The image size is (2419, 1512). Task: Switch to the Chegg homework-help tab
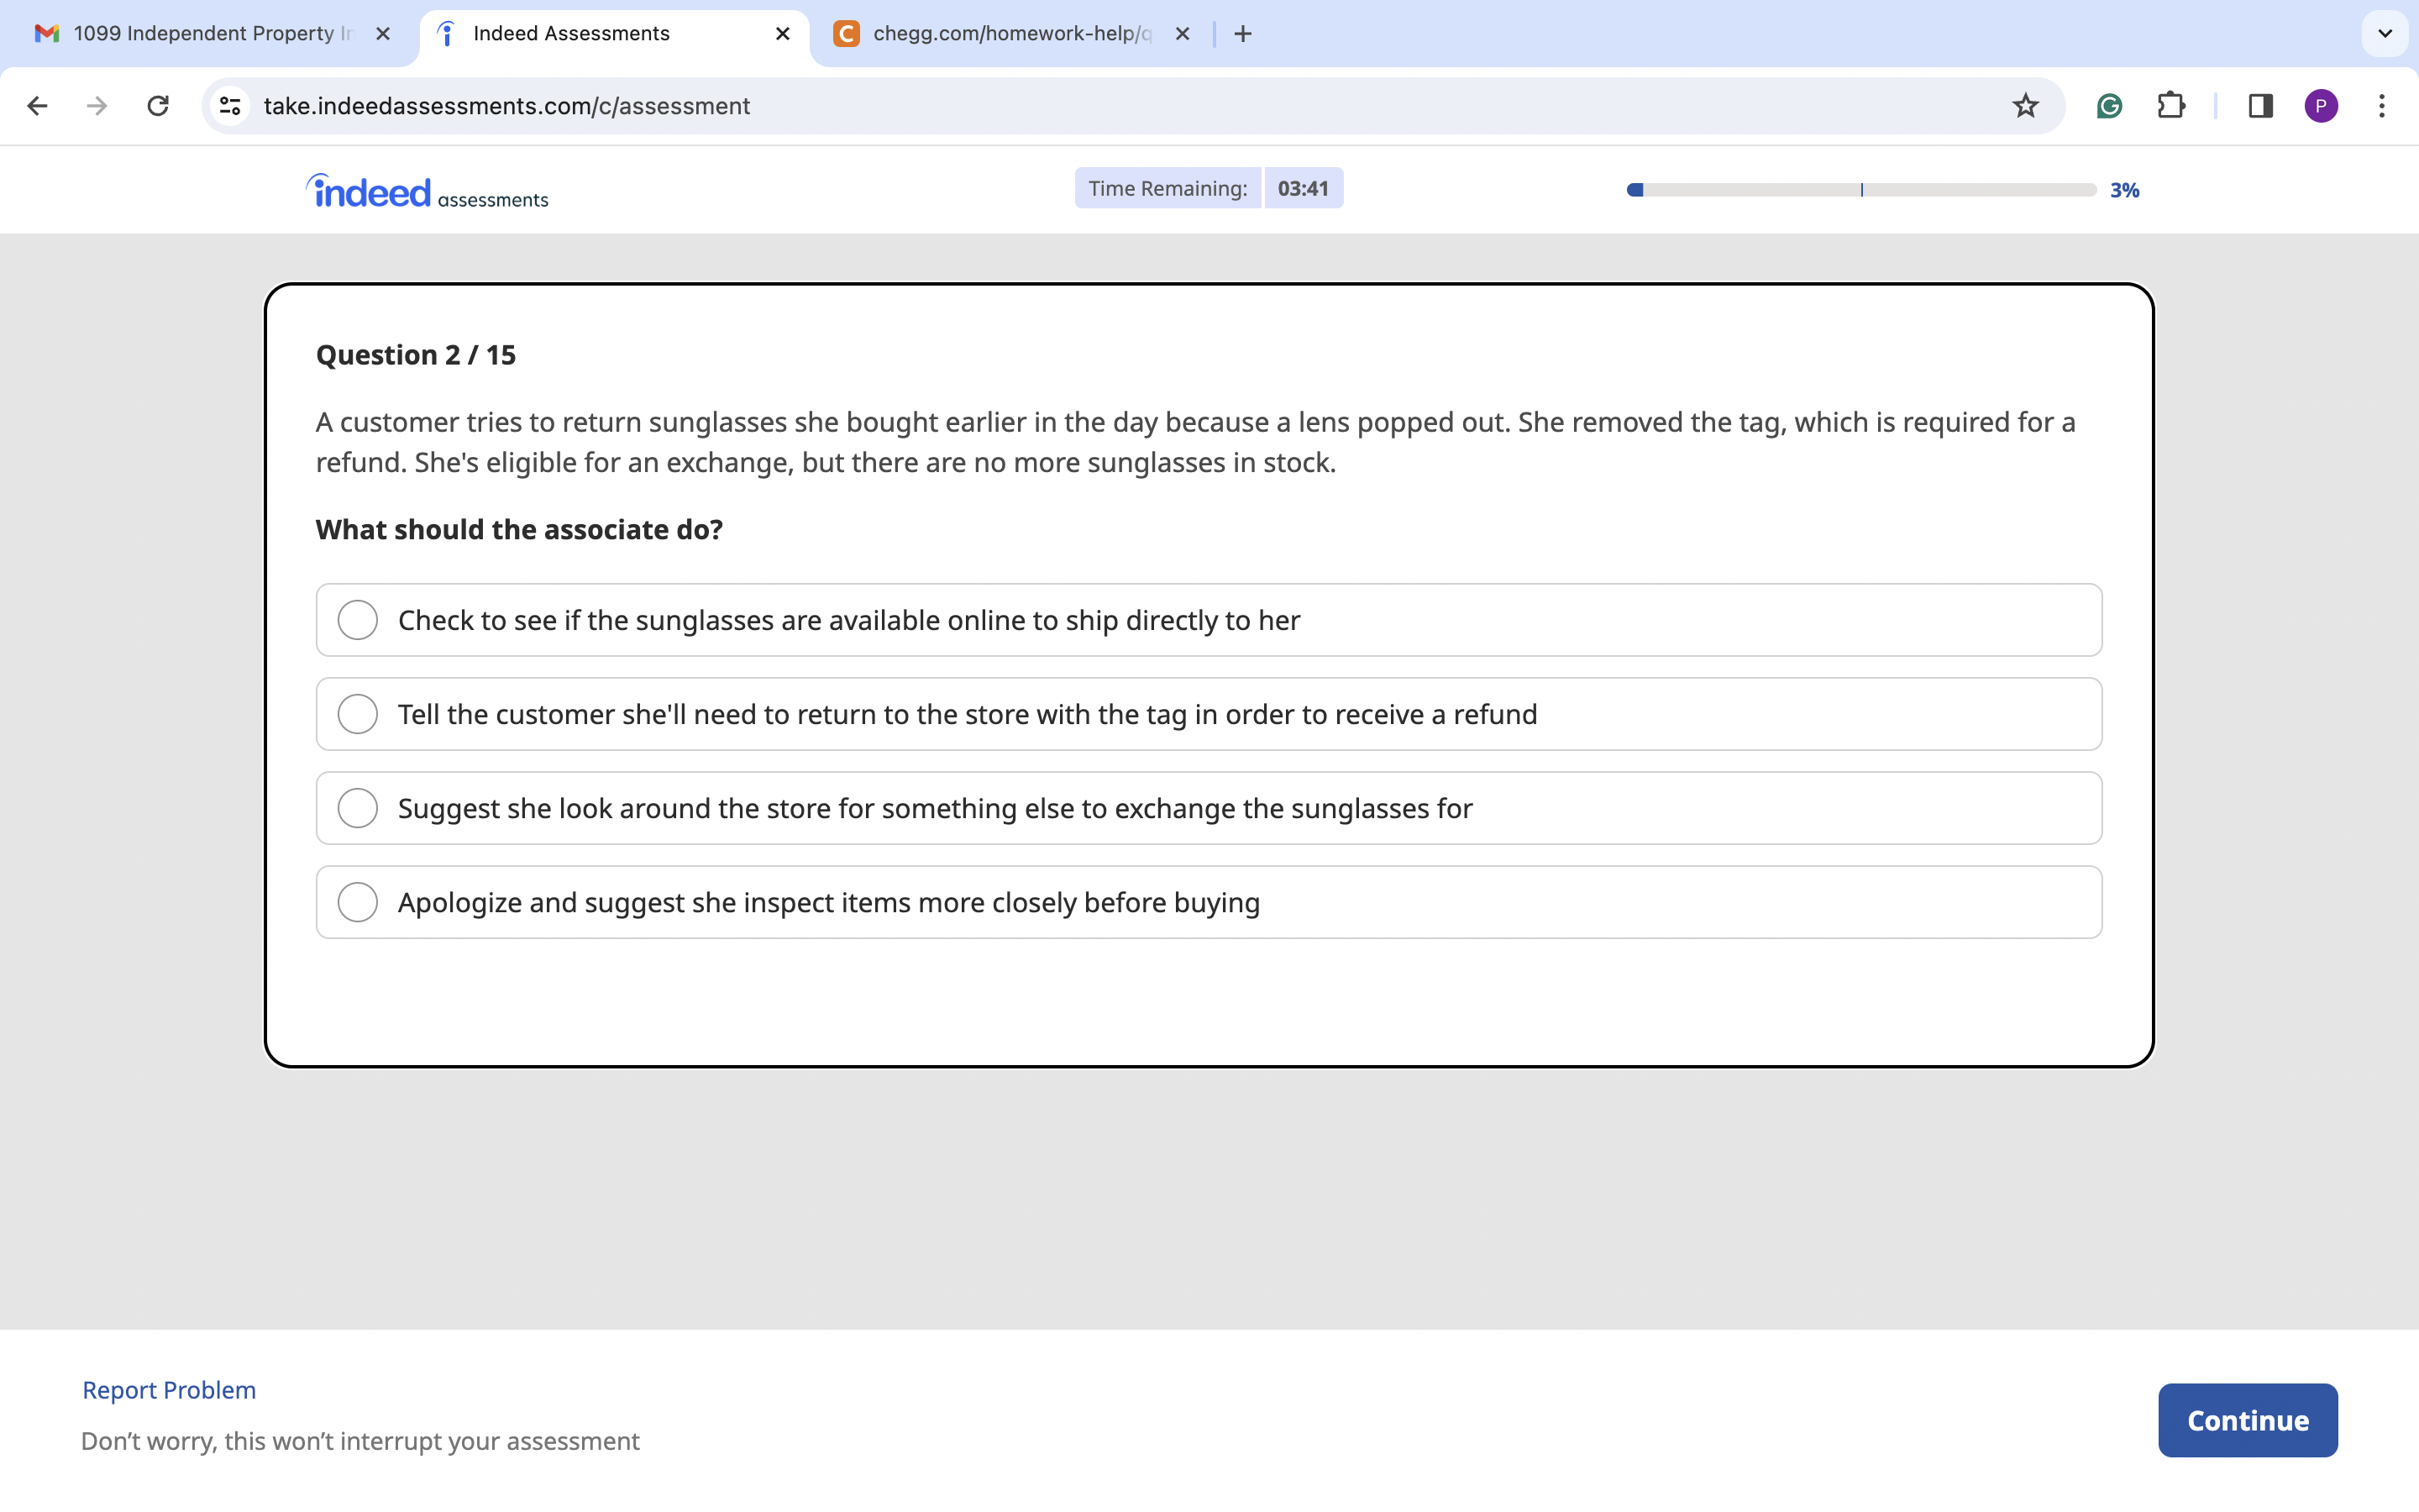[1000, 33]
